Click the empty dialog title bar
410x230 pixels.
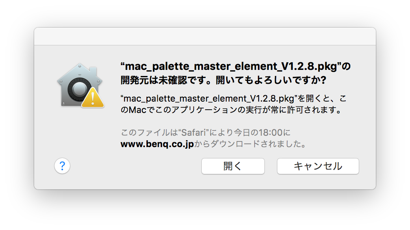pos(205,36)
